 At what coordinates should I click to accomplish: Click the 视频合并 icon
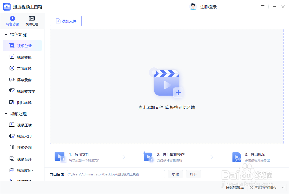[12, 159]
